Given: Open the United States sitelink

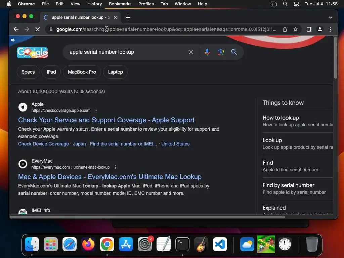Looking at the screenshot, I should click(x=175, y=144).
